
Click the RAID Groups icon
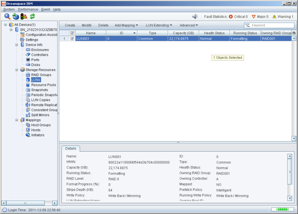(x=28, y=75)
